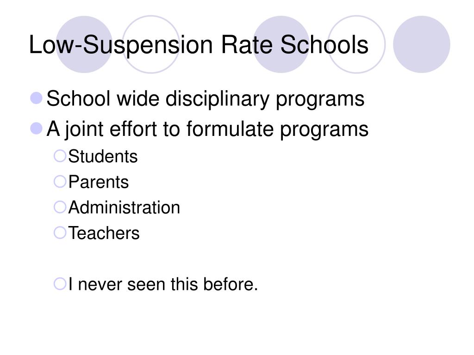Click the sentence I never seen this before
This screenshot has width=474, height=355.
pos(163,284)
